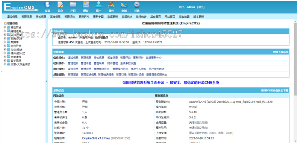Click the admin username in the header

(x=191, y=7)
